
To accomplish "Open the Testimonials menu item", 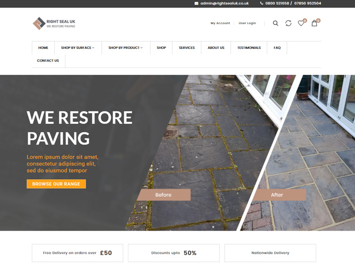I will 249,48.
